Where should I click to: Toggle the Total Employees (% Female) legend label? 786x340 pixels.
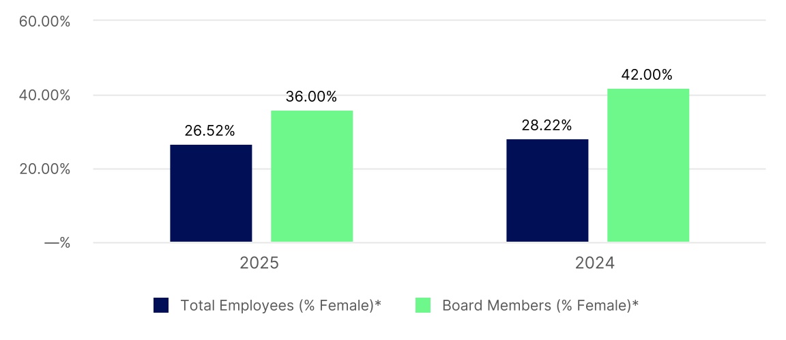[280, 305]
